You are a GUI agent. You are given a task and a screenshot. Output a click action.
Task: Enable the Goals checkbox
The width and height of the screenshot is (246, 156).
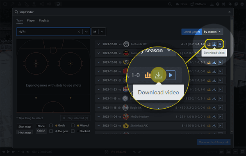[x=51, y=125]
